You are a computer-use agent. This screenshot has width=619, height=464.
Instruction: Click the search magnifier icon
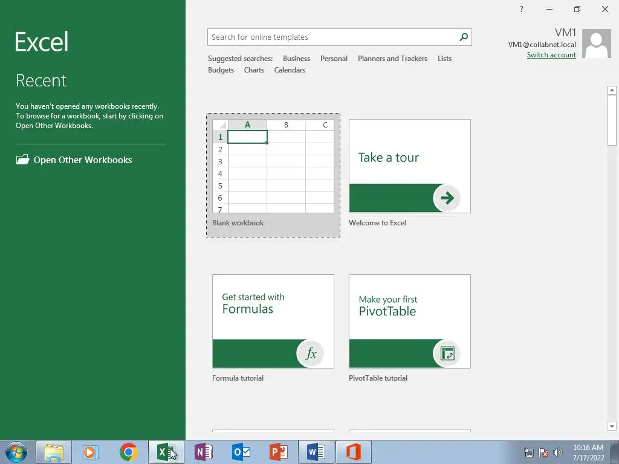click(x=464, y=37)
